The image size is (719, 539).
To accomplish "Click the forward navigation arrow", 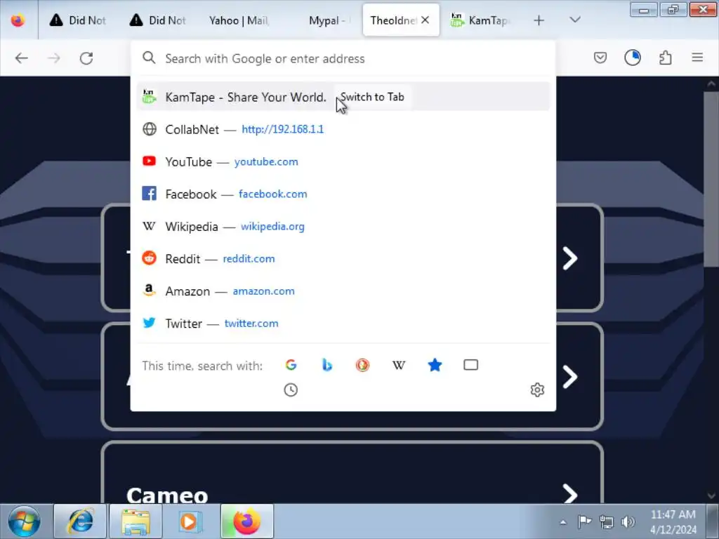I will click(54, 58).
